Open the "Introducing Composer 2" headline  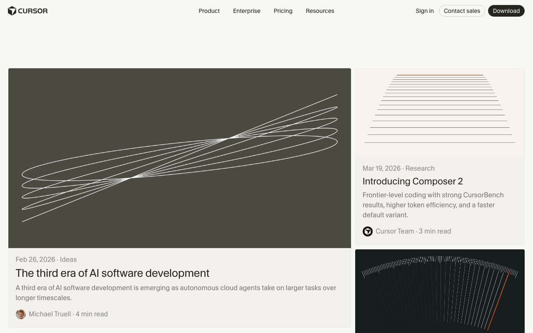(x=412, y=181)
